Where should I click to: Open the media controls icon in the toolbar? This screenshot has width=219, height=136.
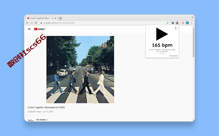point(183,23)
